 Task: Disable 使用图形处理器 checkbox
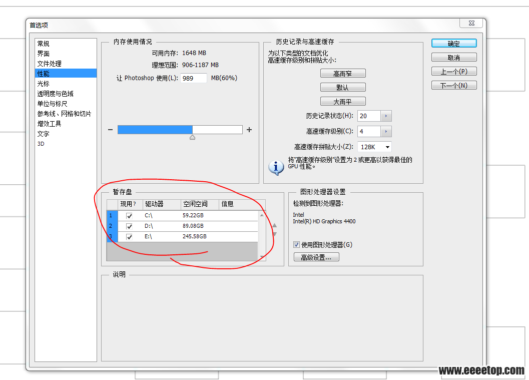[296, 245]
